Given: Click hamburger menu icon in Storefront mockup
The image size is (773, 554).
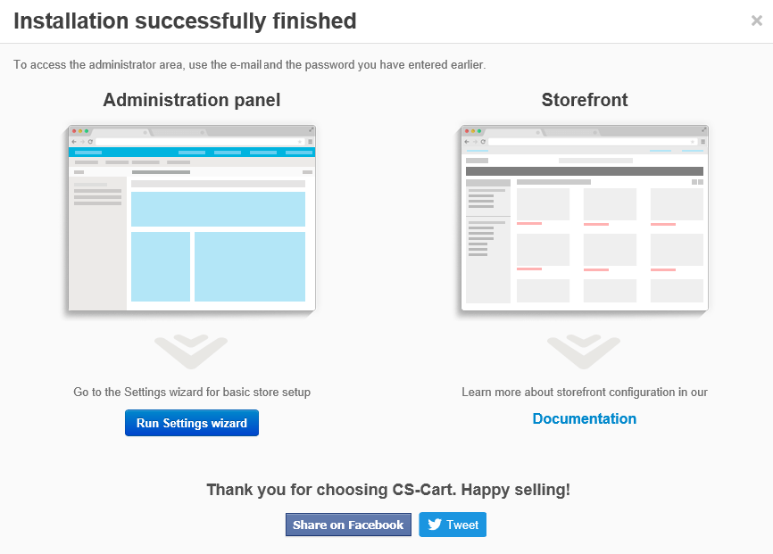Looking at the screenshot, I should tap(702, 141).
